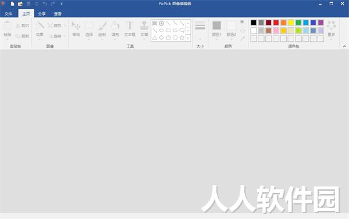Pick the 绘制 draw brush tool
The width and height of the screenshot is (349, 219).
coord(102,31)
